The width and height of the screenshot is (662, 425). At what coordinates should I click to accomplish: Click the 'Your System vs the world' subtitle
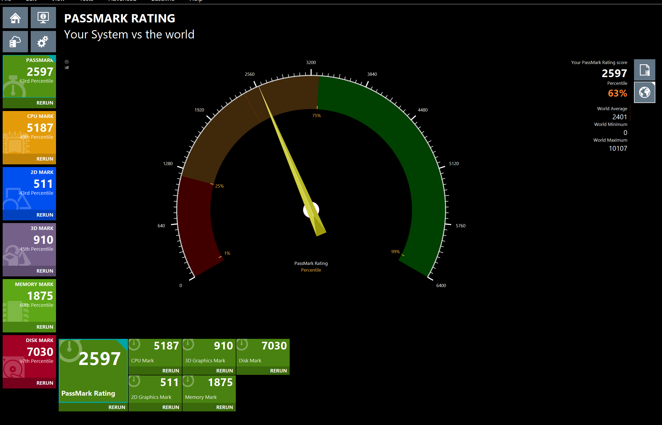click(129, 35)
